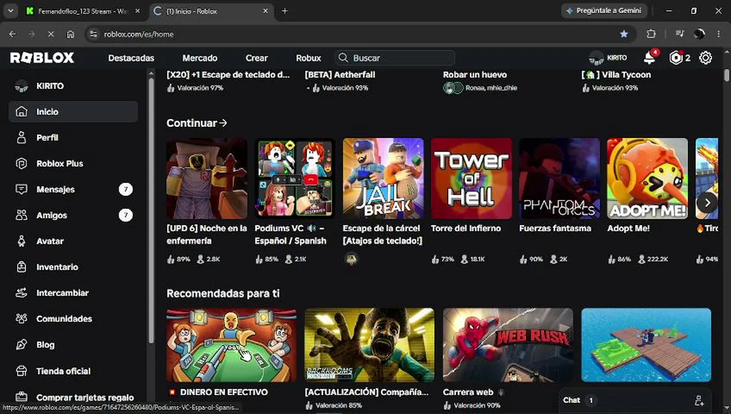Select the Inicio - Roblox tab

(x=210, y=11)
